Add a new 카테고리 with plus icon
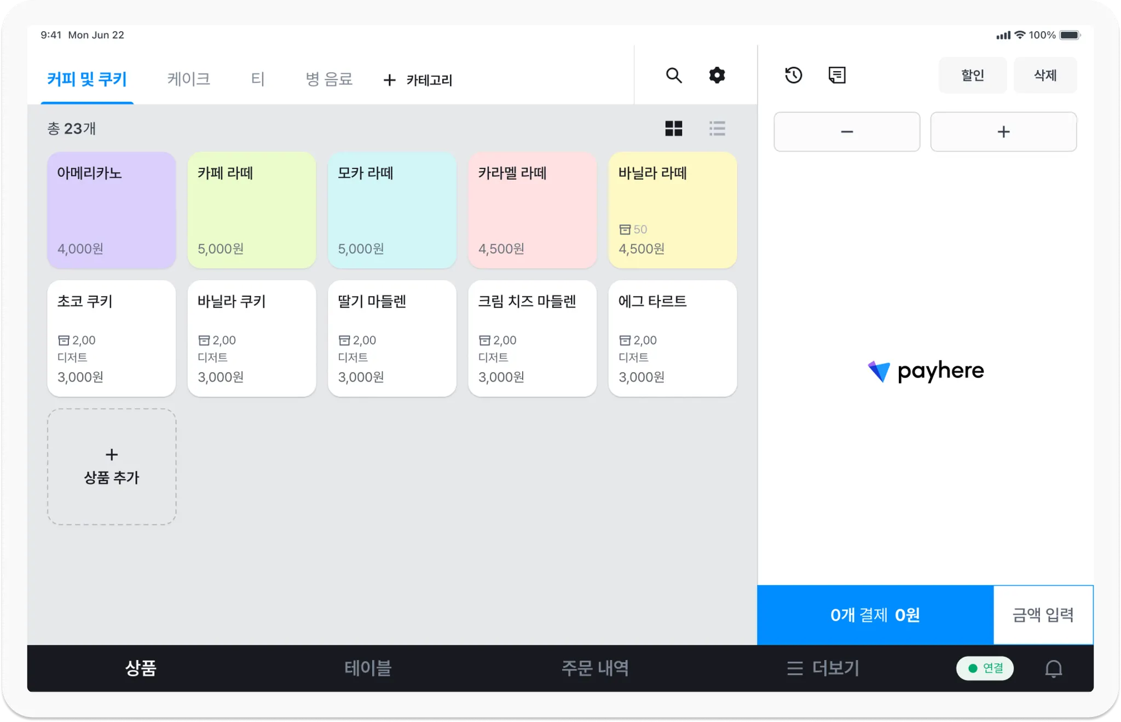The width and height of the screenshot is (1121, 722). (x=418, y=80)
